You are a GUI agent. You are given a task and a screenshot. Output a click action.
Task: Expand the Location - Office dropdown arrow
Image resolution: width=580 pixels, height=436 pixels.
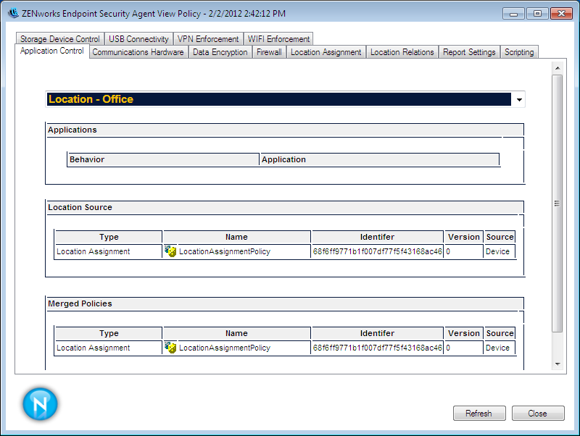(519, 99)
